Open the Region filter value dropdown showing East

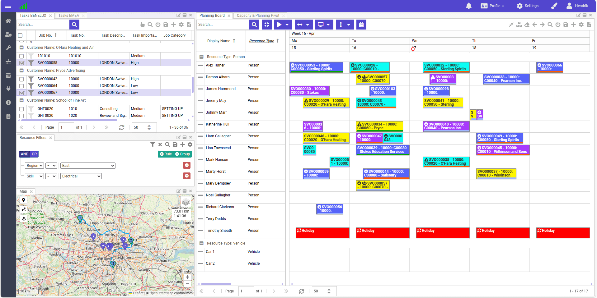point(87,165)
